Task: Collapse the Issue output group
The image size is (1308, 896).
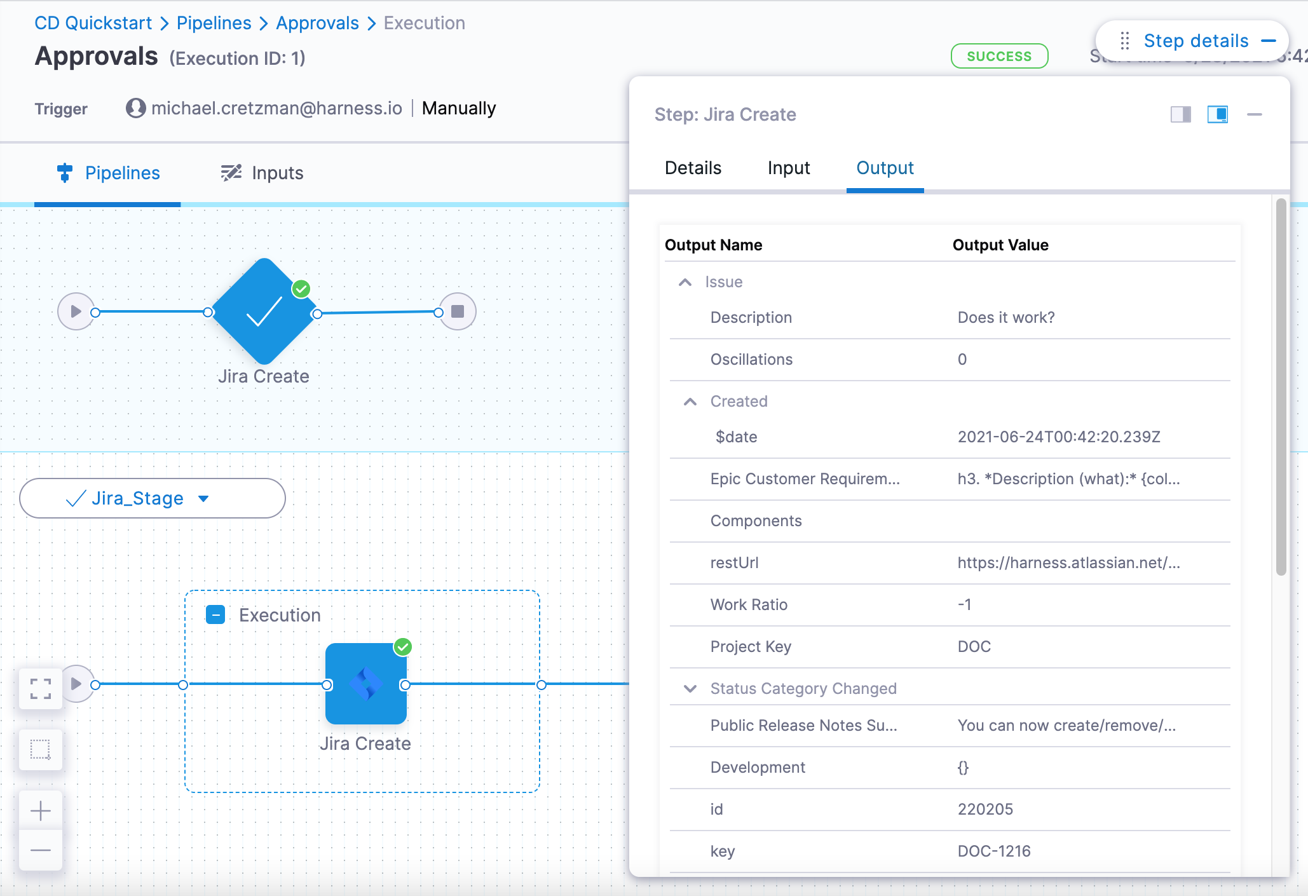Action: coord(685,282)
